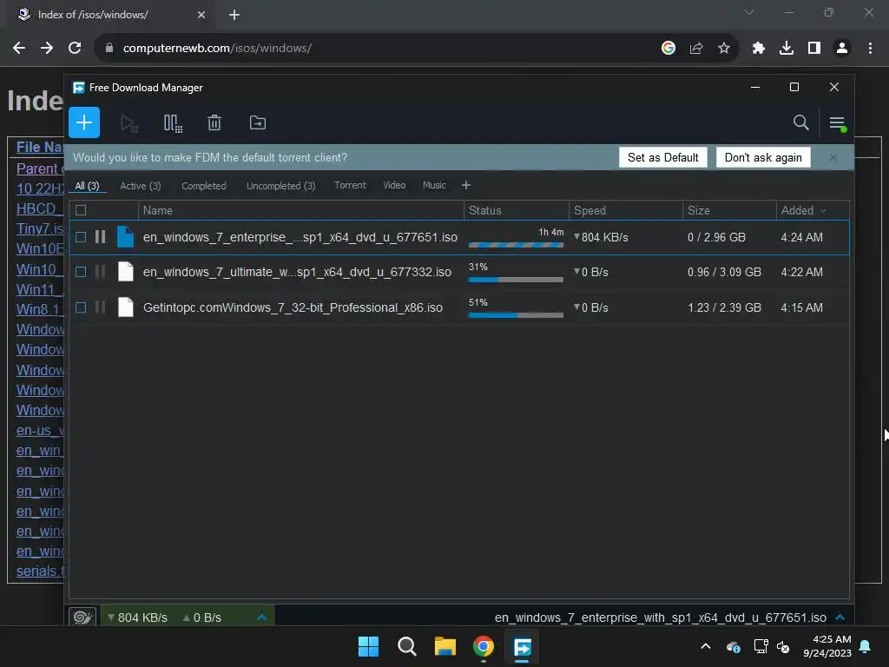Click the file icon of enterprise ISO row
This screenshot has height=667, width=889.
pyautogui.click(x=125, y=236)
